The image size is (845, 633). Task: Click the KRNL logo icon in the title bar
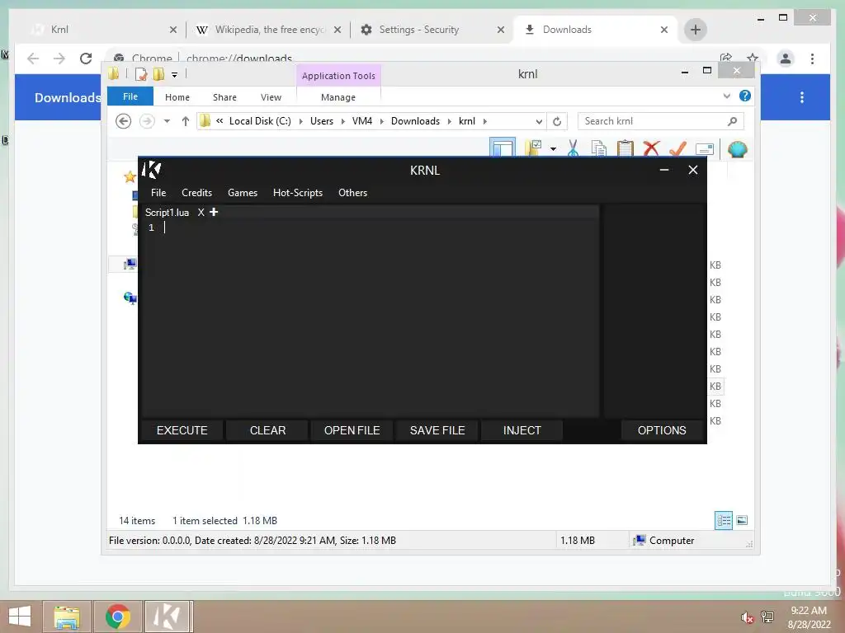coord(151,170)
